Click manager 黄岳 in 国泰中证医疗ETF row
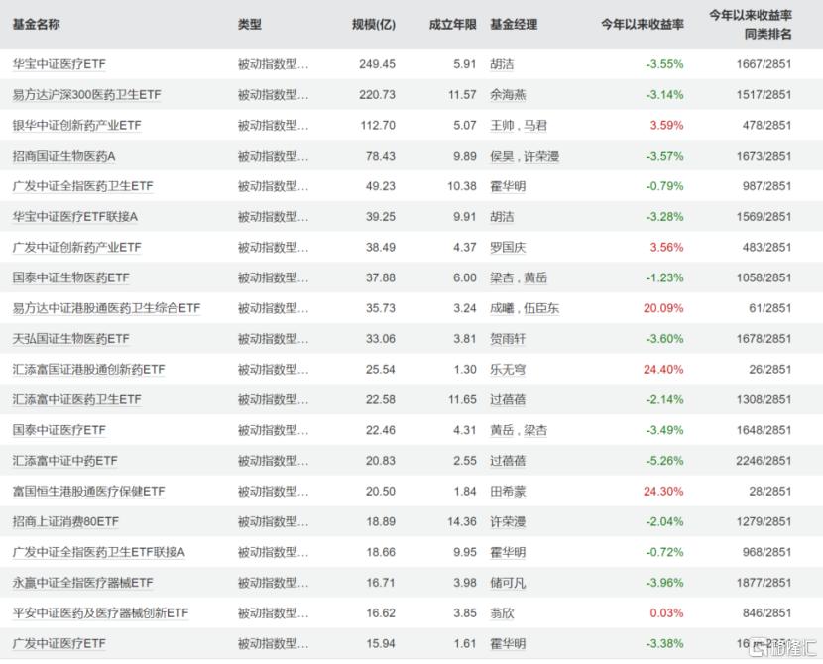This screenshot has width=823, height=664. pos(502,430)
